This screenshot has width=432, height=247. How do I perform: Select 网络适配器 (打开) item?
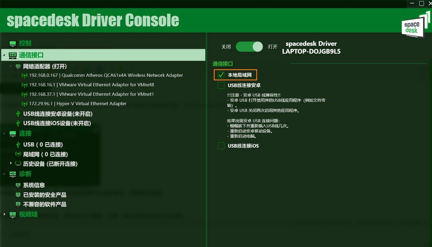pyautogui.click(x=45, y=67)
